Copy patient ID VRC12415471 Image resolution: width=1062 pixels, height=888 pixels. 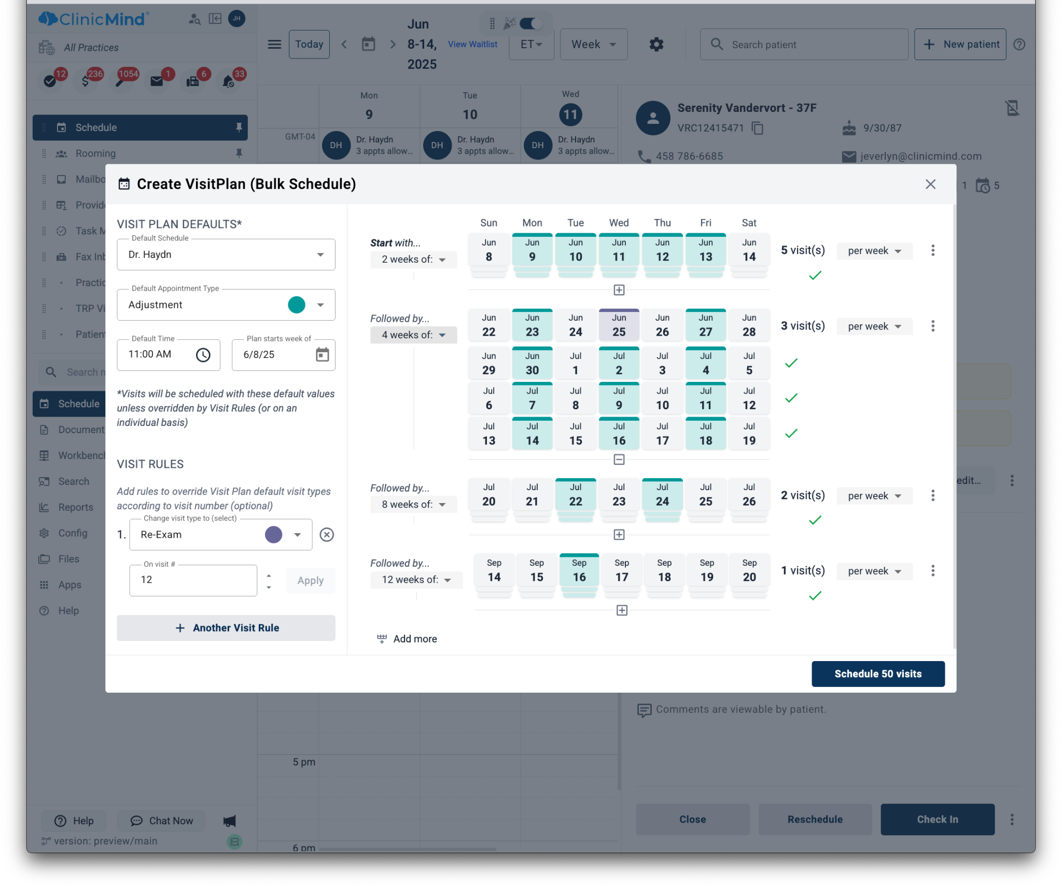tap(758, 128)
